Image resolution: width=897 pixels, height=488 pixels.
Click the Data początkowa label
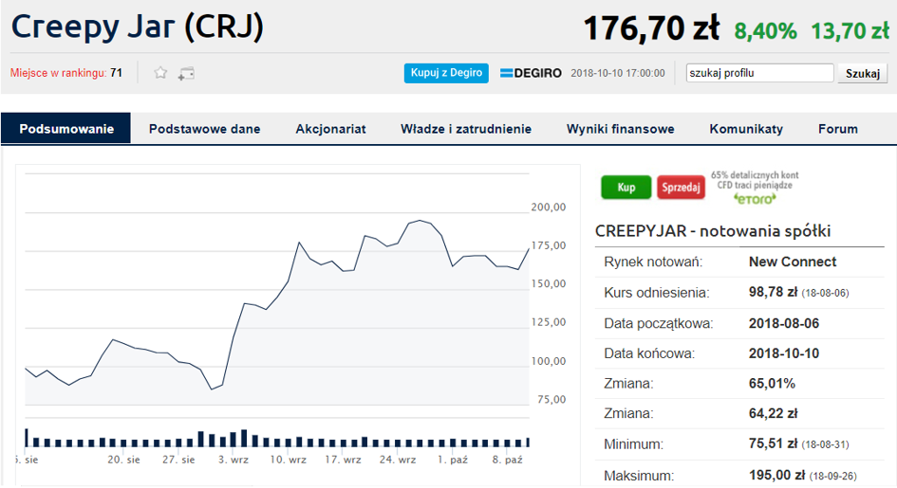659,324
